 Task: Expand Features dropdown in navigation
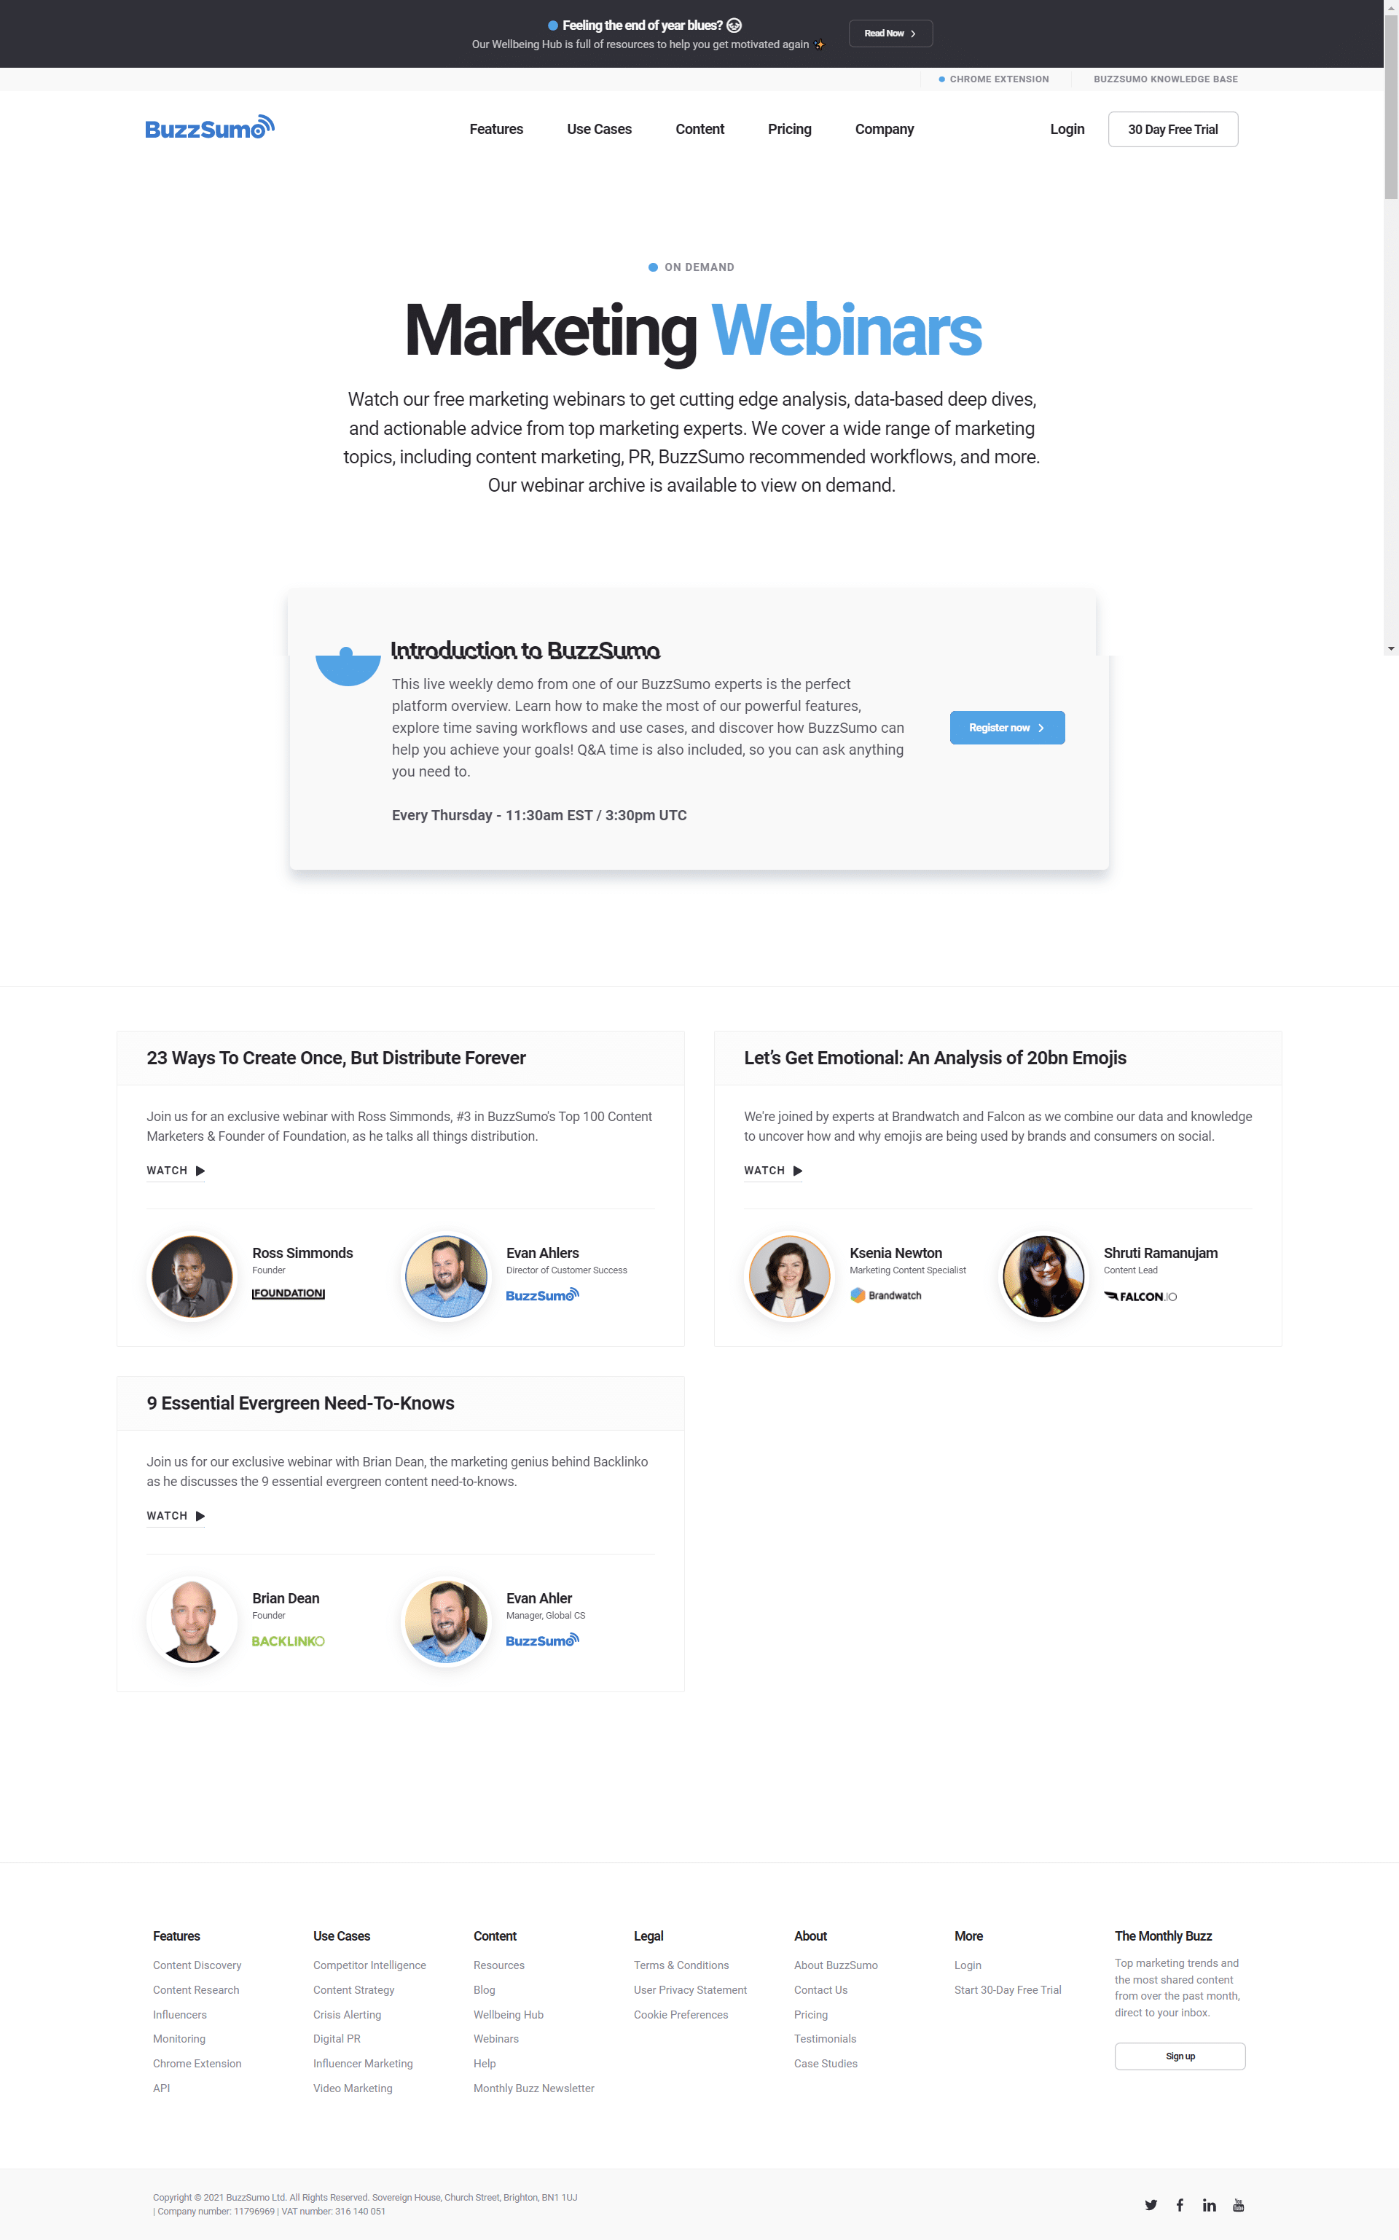(x=493, y=129)
